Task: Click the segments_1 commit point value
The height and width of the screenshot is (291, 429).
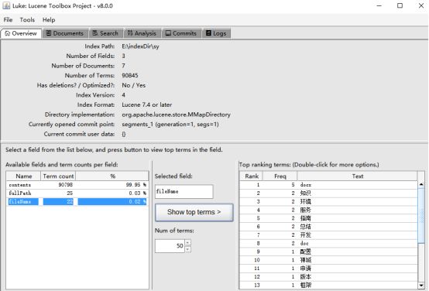Action: [x=170, y=125]
